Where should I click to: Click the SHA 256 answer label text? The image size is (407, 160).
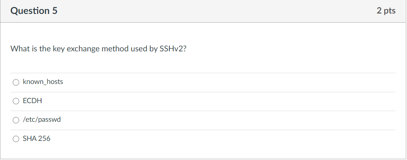[x=37, y=139]
